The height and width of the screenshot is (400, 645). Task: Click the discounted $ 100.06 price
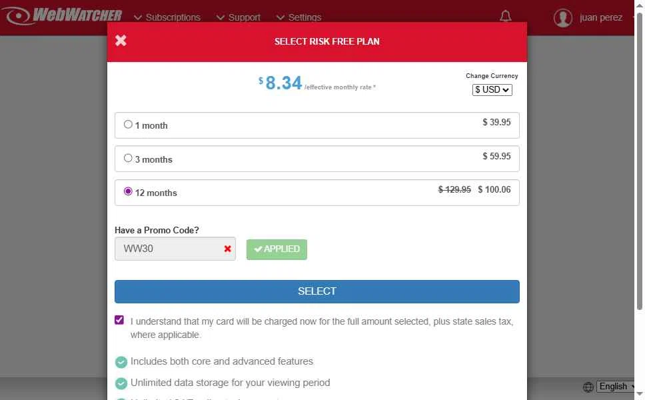click(494, 189)
